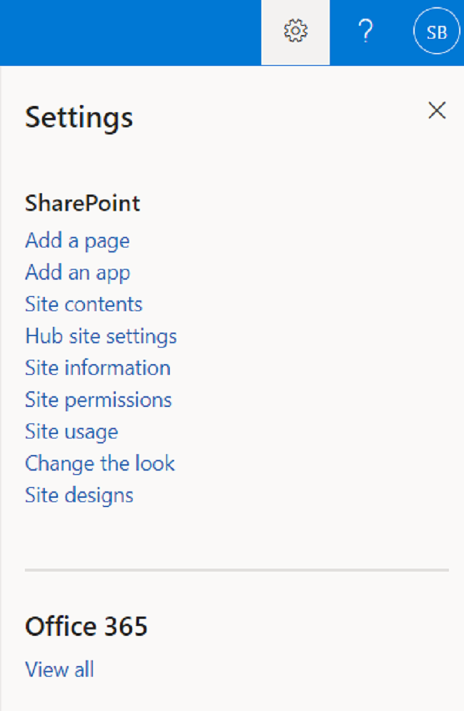Select Change the look
This screenshot has width=464, height=711.
pyautogui.click(x=99, y=464)
